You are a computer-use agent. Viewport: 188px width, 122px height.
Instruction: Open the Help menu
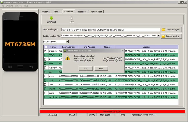26,6
